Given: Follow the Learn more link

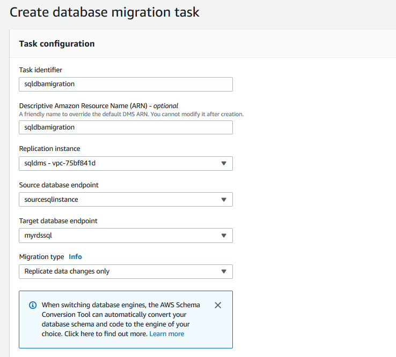Looking at the screenshot, I should [x=167, y=334].
